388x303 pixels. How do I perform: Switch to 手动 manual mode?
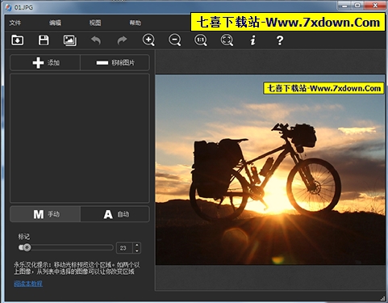point(45,214)
